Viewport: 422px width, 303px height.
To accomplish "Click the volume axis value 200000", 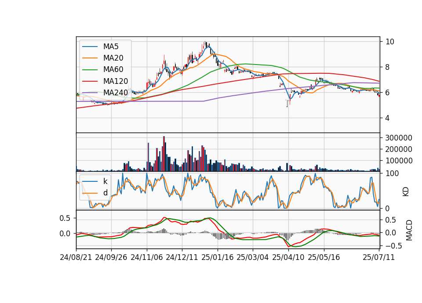I will 399,149.
